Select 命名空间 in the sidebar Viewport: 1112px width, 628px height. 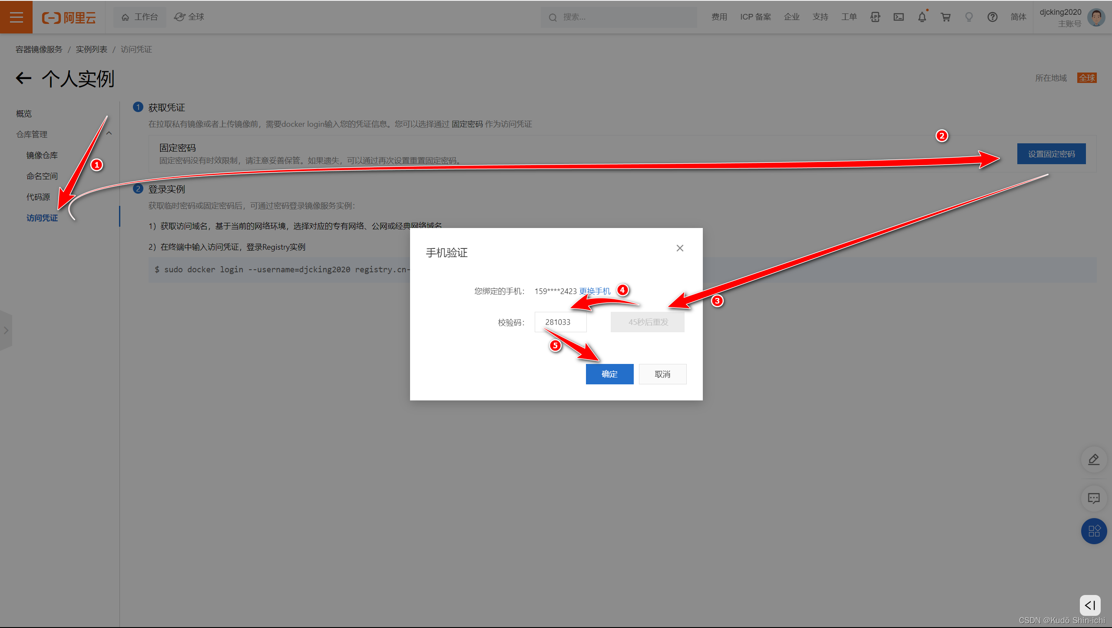click(42, 176)
